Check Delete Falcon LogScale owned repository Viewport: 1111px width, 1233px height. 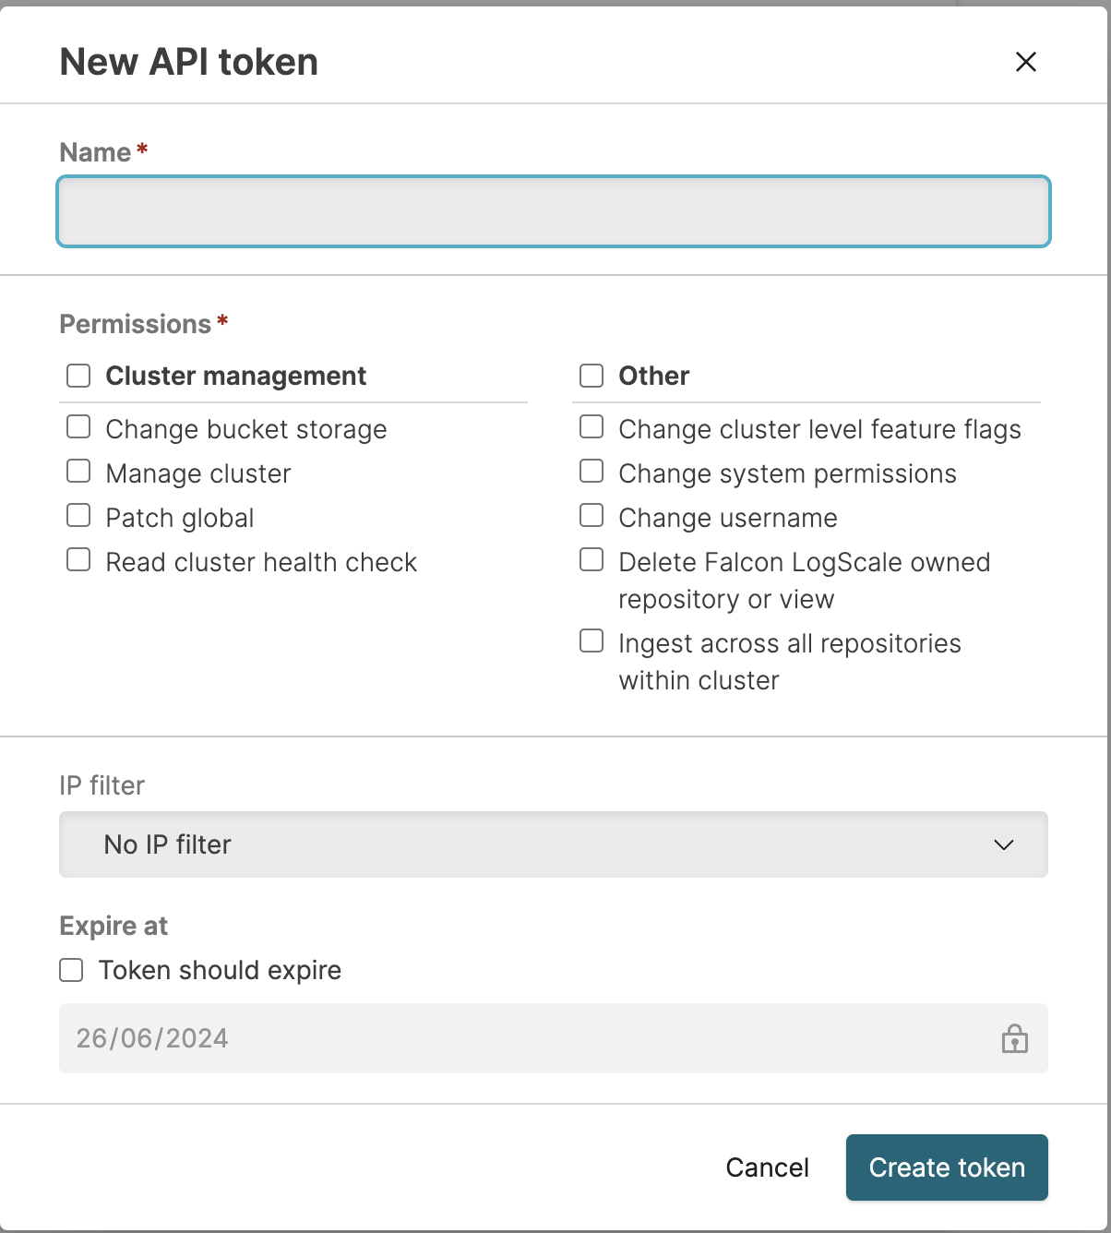[591, 560]
